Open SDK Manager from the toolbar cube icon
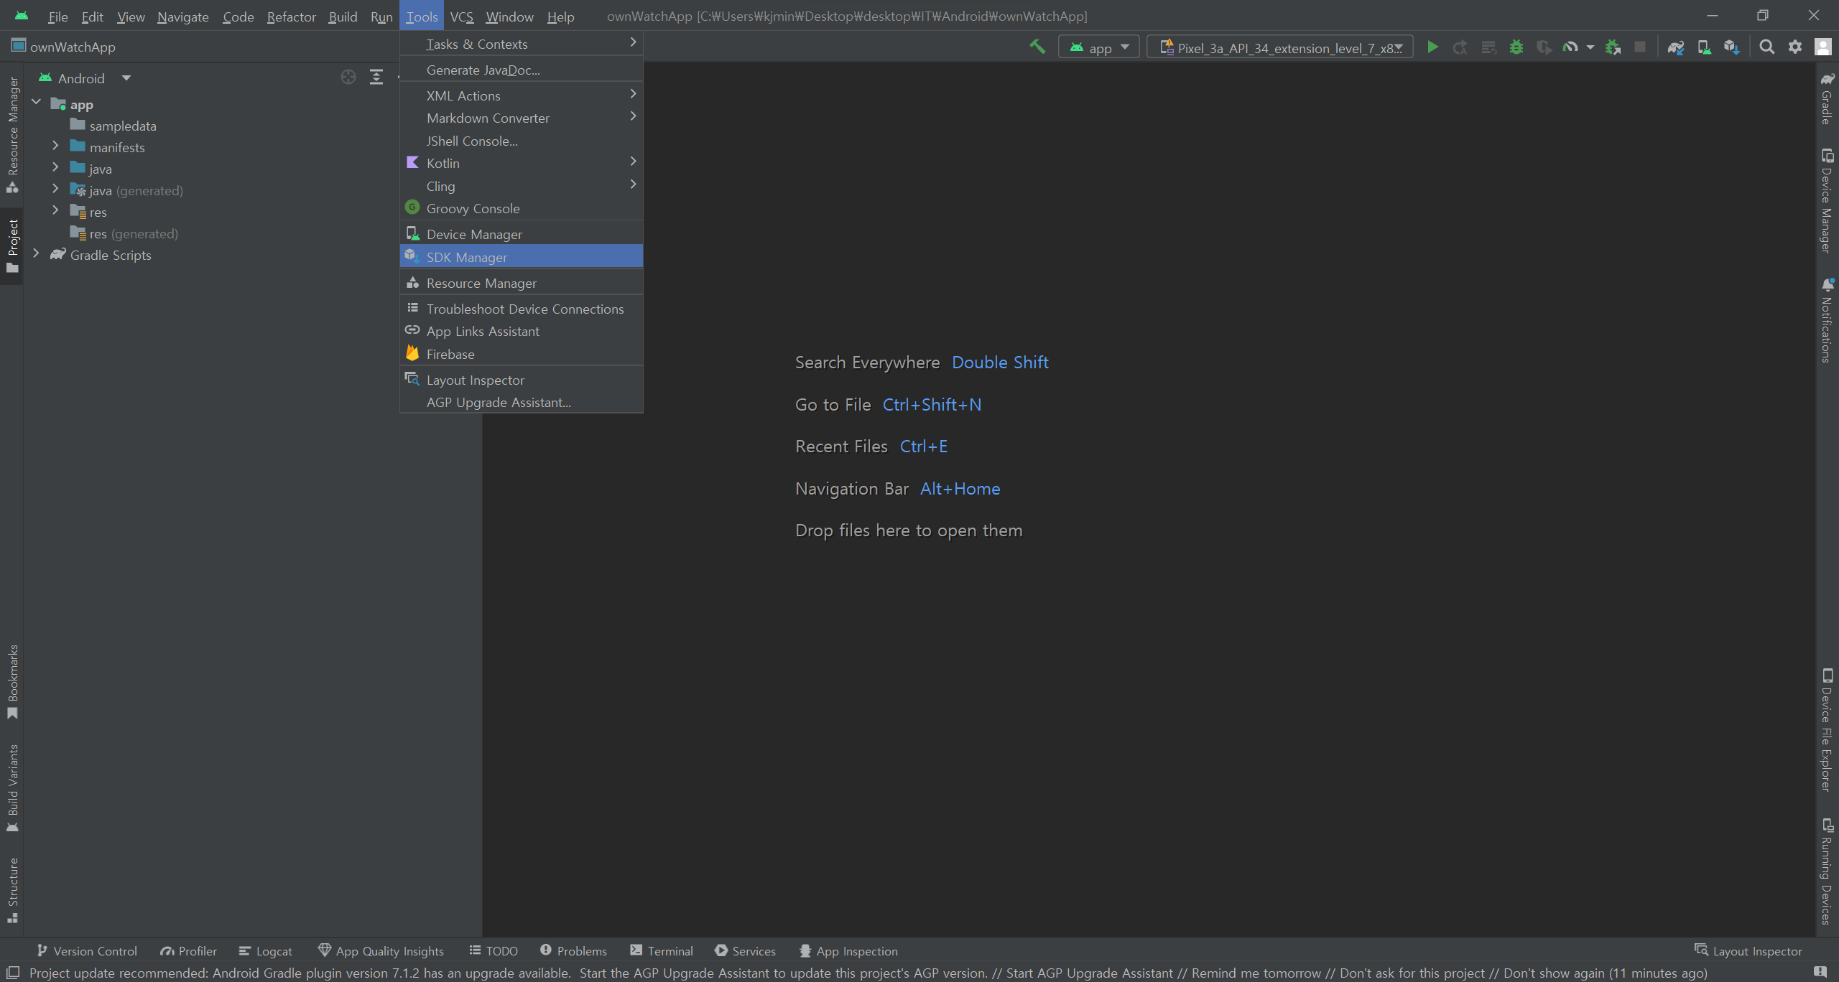Image resolution: width=1839 pixels, height=982 pixels. point(1732,47)
